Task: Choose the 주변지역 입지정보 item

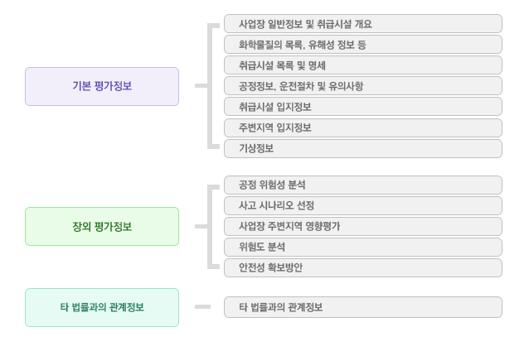Action: 363,127
